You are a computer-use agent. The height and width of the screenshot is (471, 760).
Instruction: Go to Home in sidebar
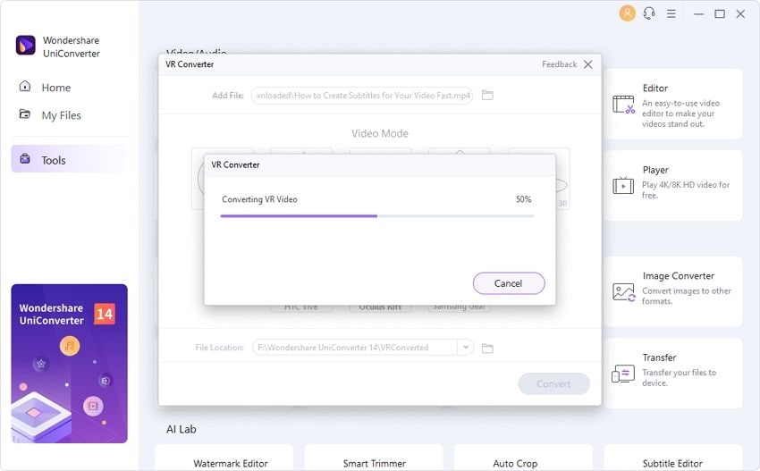pyautogui.click(x=55, y=88)
